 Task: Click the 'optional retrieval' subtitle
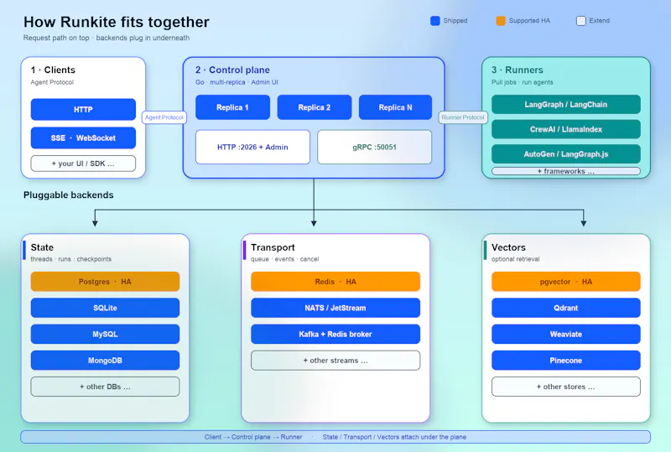tap(515, 259)
